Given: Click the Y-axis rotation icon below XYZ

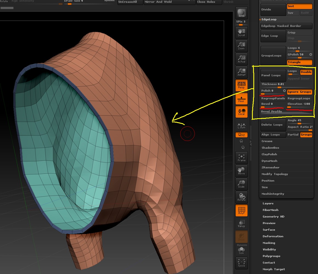Looking at the screenshot, I should (241, 141).
